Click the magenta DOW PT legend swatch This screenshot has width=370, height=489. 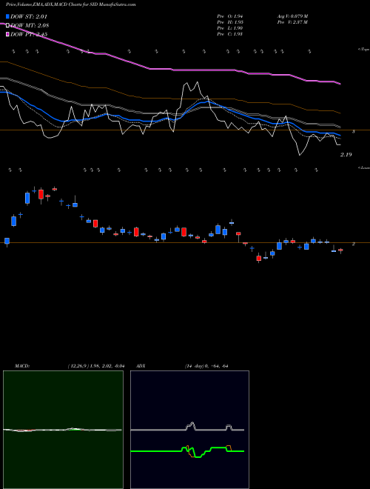8,34
